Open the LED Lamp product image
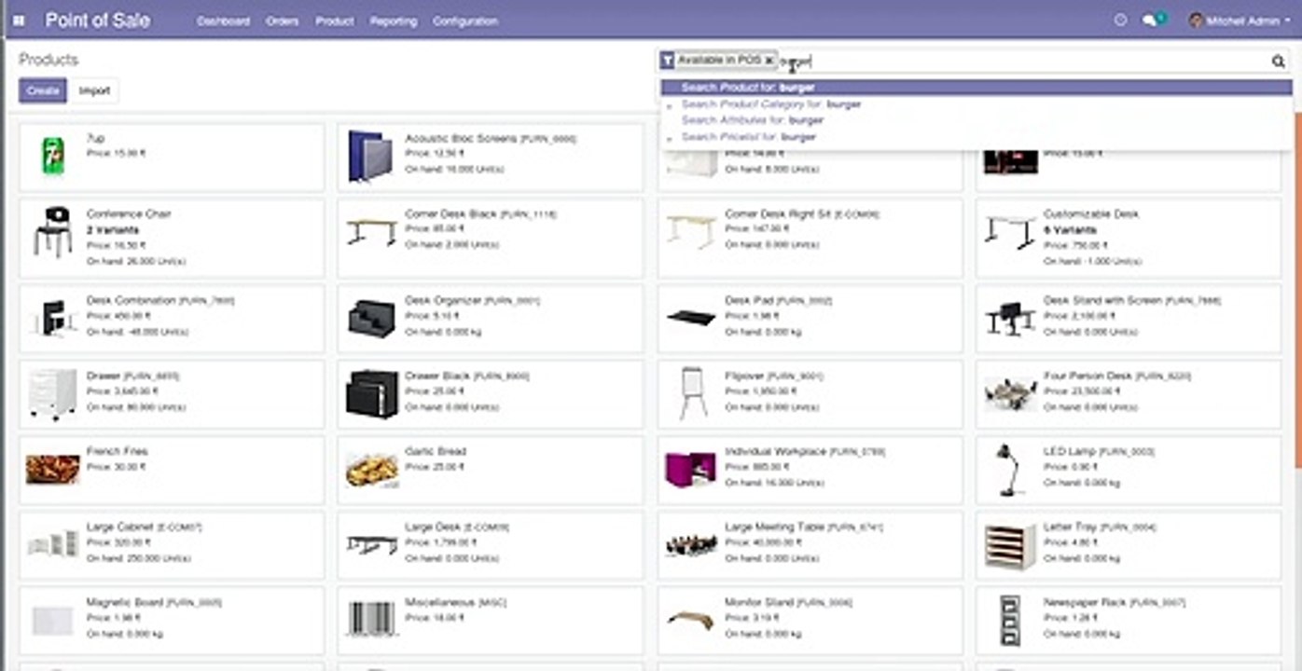The width and height of the screenshot is (1302, 671). 1007,470
